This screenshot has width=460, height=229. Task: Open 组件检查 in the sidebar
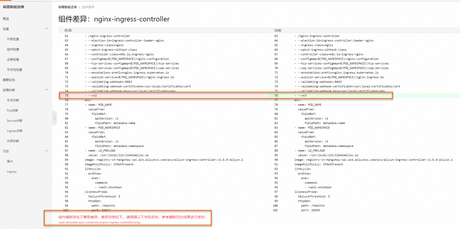(13, 49)
